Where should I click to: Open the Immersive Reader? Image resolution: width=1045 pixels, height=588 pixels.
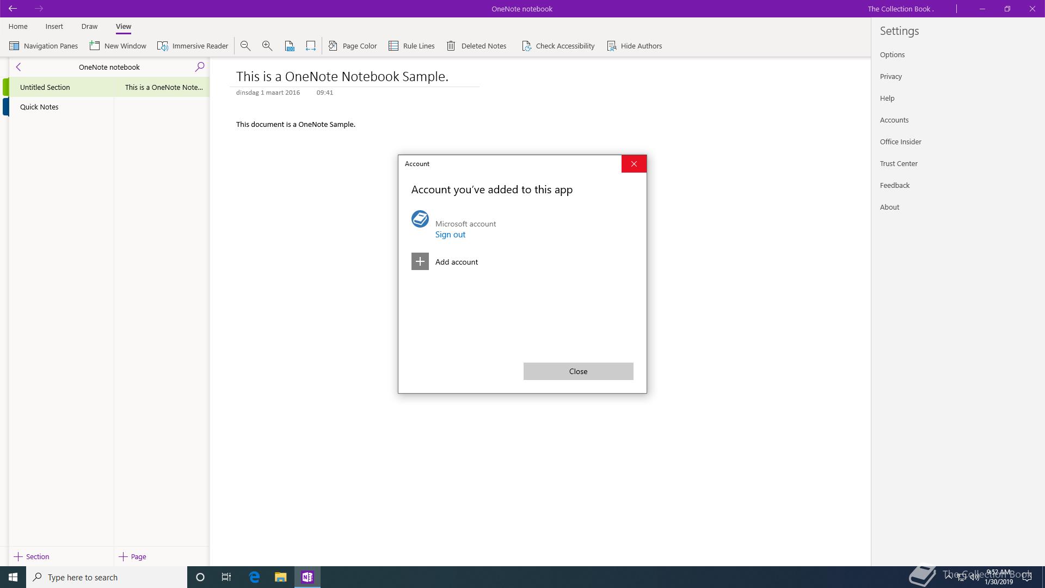click(193, 46)
